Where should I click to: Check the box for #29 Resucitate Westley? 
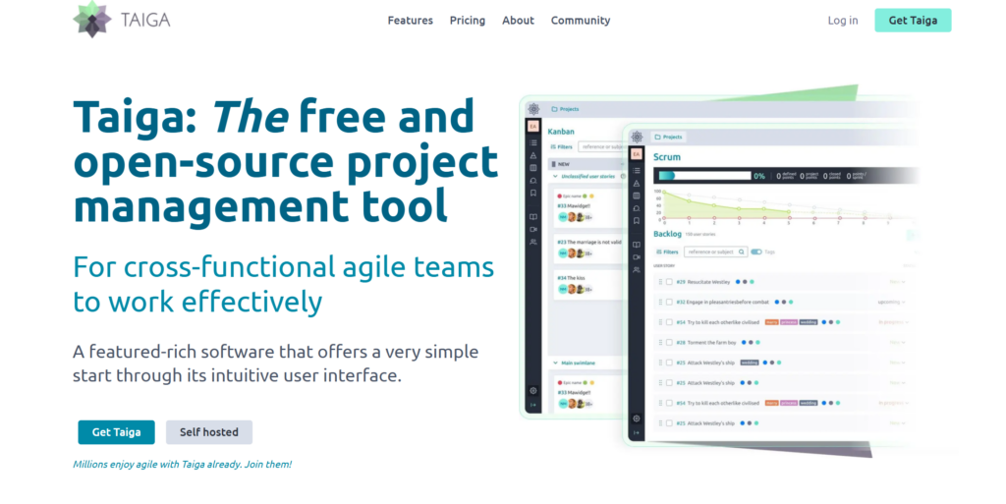click(x=669, y=282)
